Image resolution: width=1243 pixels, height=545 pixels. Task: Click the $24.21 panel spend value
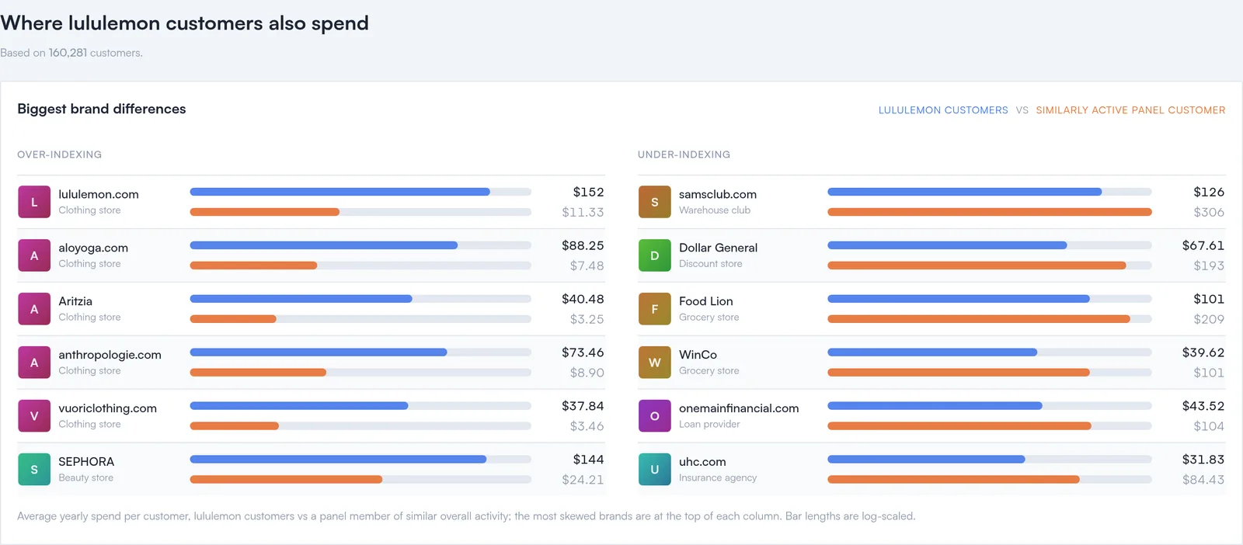coord(583,480)
